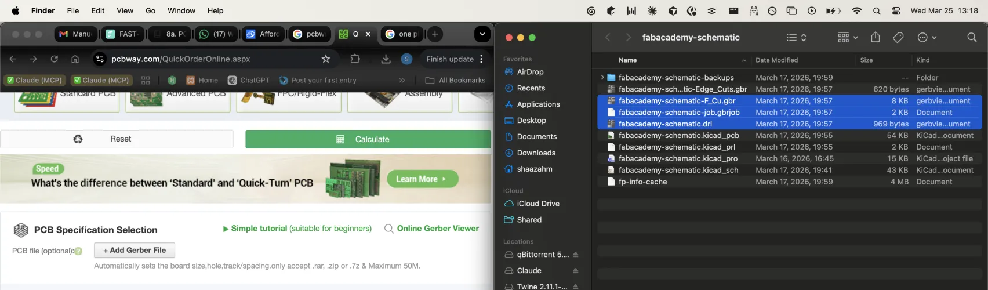Open Finder group-by dropdown
Image resolution: width=988 pixels, height=290 pixels.
point(848,37)
